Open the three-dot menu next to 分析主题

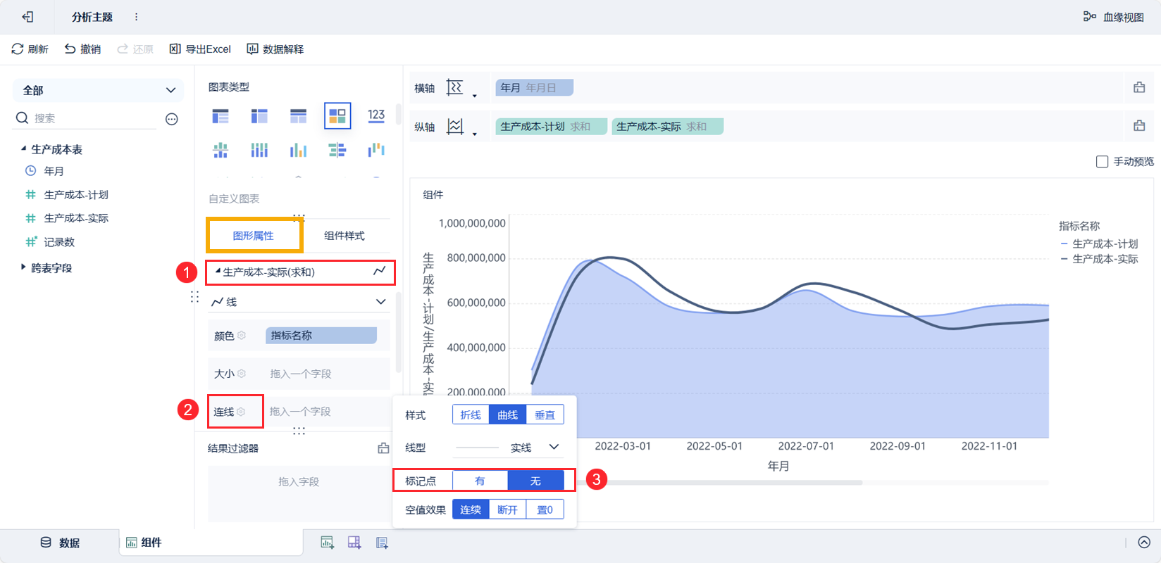(x=136, y=17)
